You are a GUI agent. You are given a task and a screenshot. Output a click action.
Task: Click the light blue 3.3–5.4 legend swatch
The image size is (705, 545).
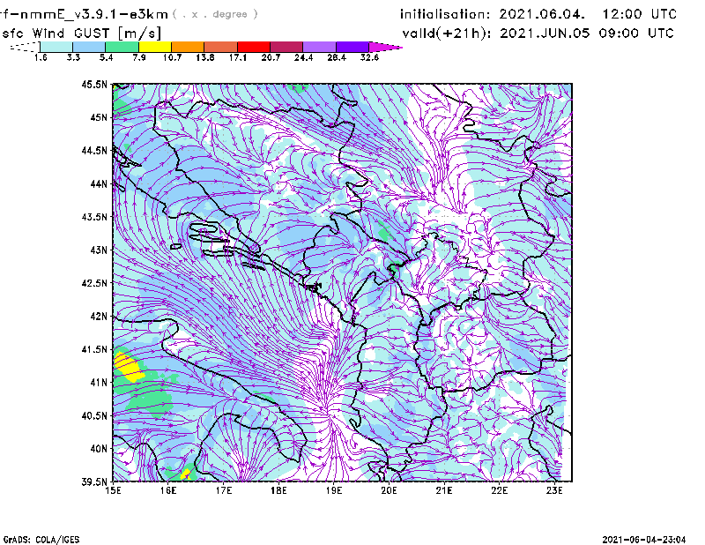[x=89, y=47]
